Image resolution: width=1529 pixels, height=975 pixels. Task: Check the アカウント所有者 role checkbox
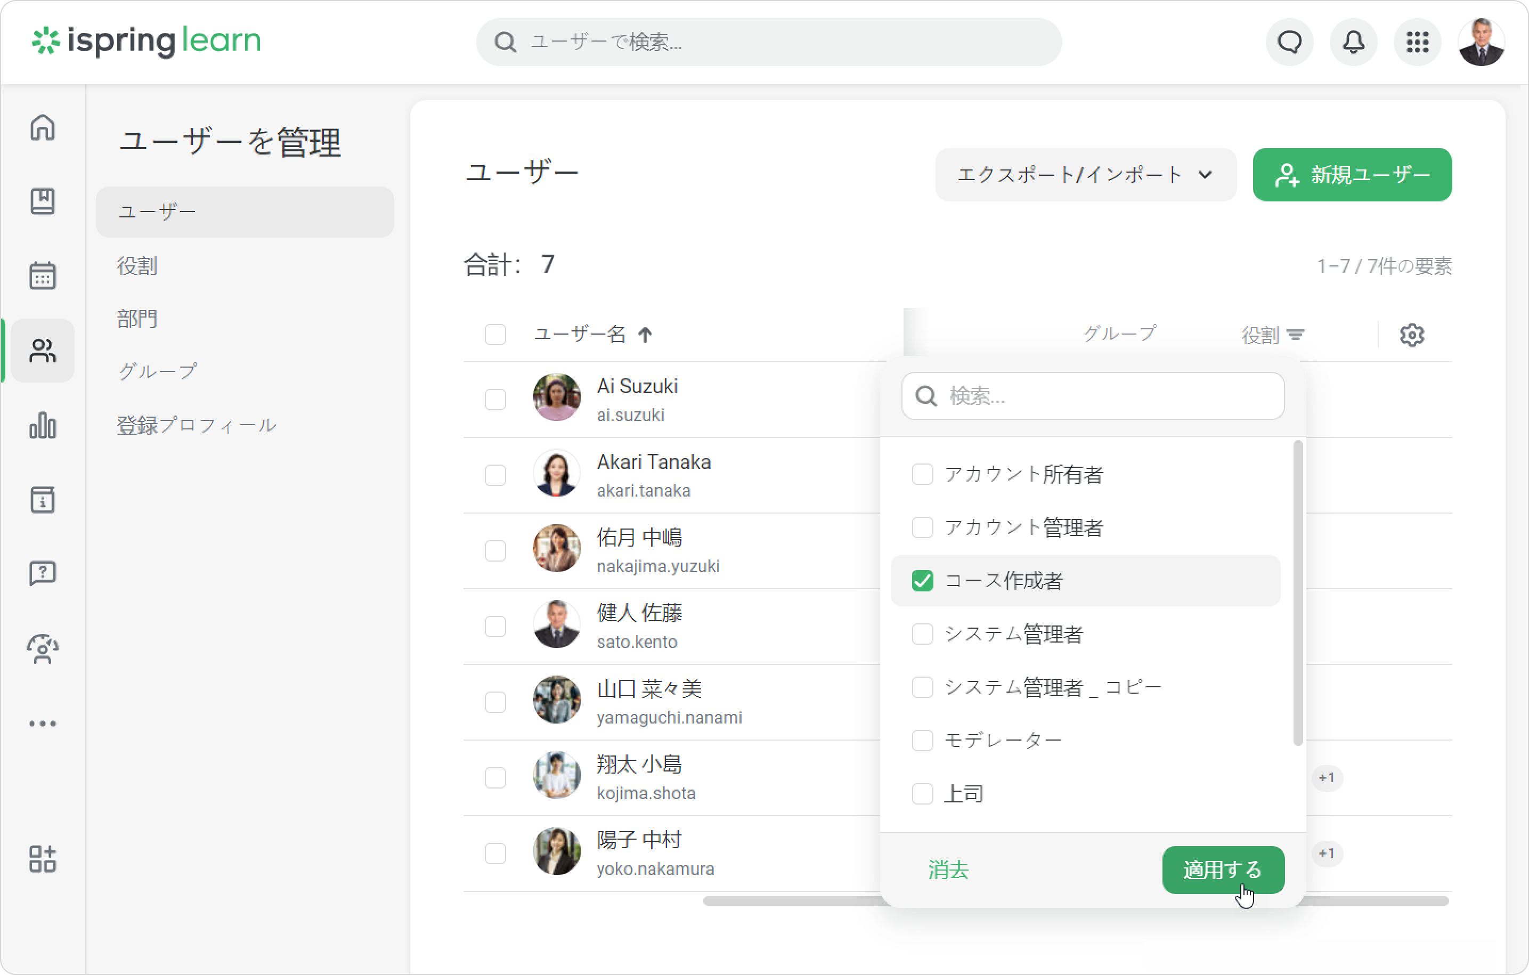(922, 474)
